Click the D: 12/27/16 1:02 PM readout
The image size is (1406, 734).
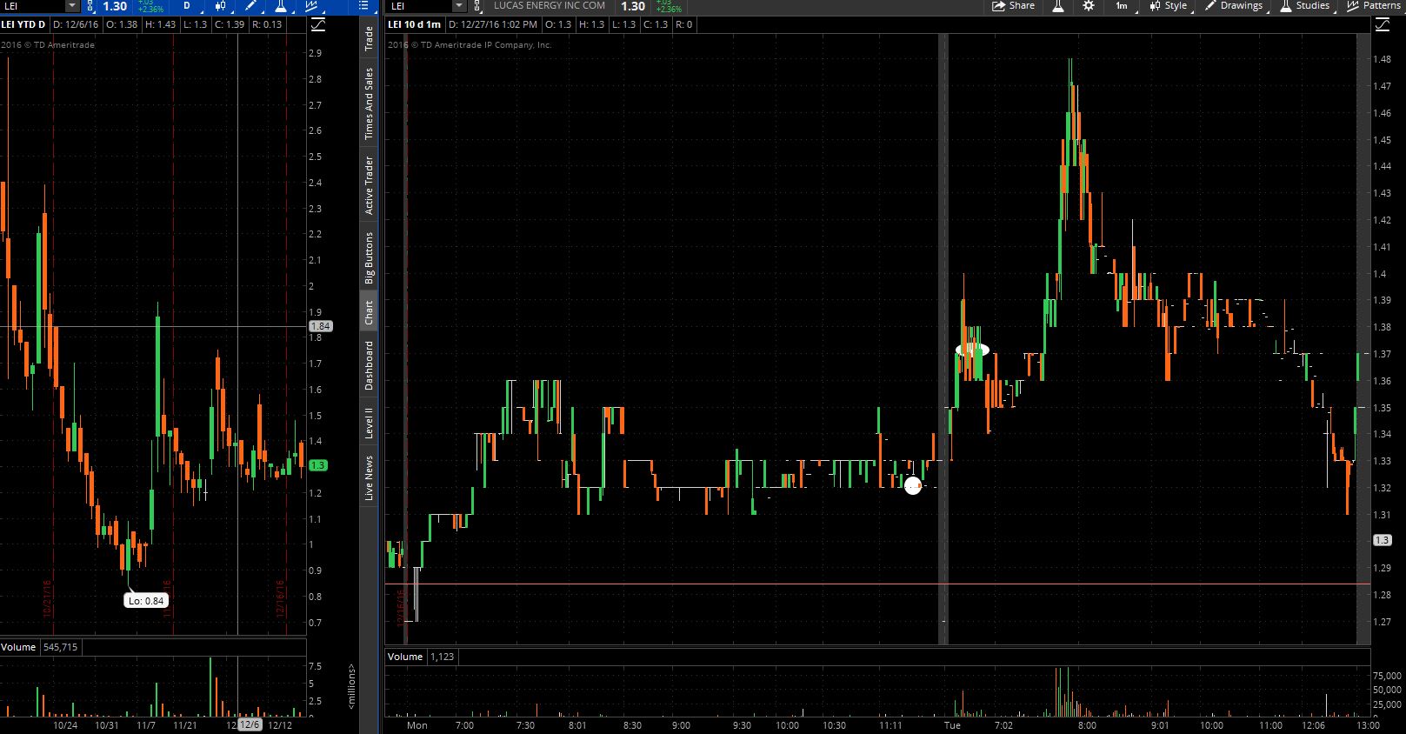[493, 24]
